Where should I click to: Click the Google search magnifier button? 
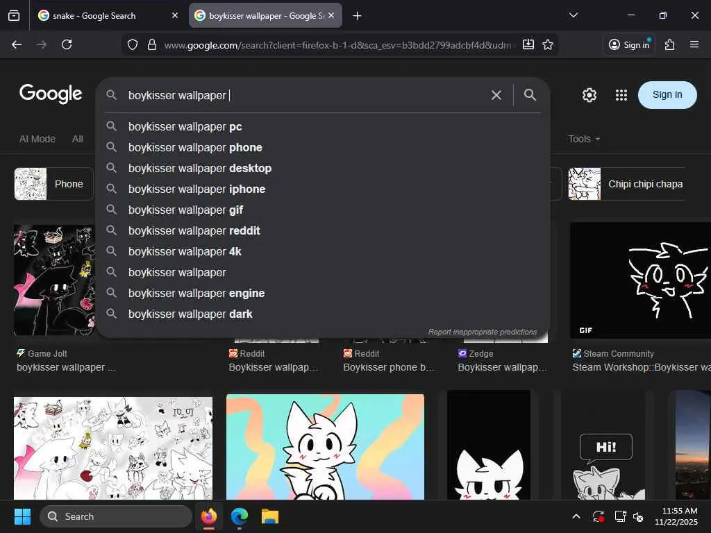coord(530,94)
